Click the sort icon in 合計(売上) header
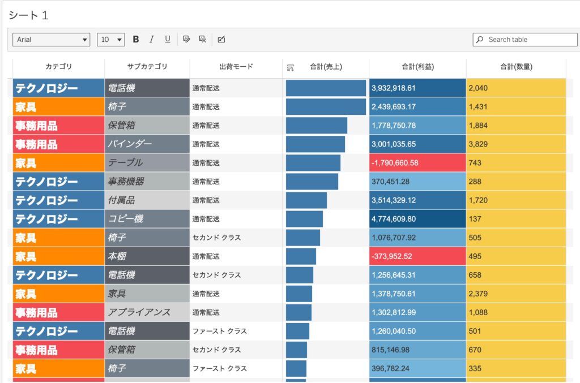580x383 pixels. tap(291, 67)
